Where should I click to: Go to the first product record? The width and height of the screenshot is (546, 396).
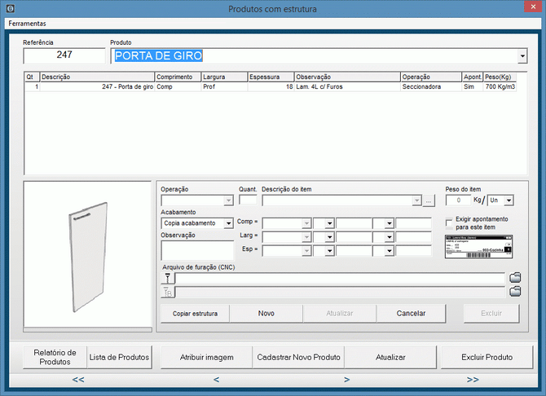(78, 380)
